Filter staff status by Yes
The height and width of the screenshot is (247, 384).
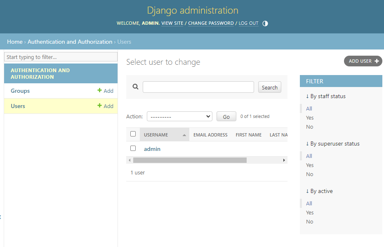tap(309, 118)
